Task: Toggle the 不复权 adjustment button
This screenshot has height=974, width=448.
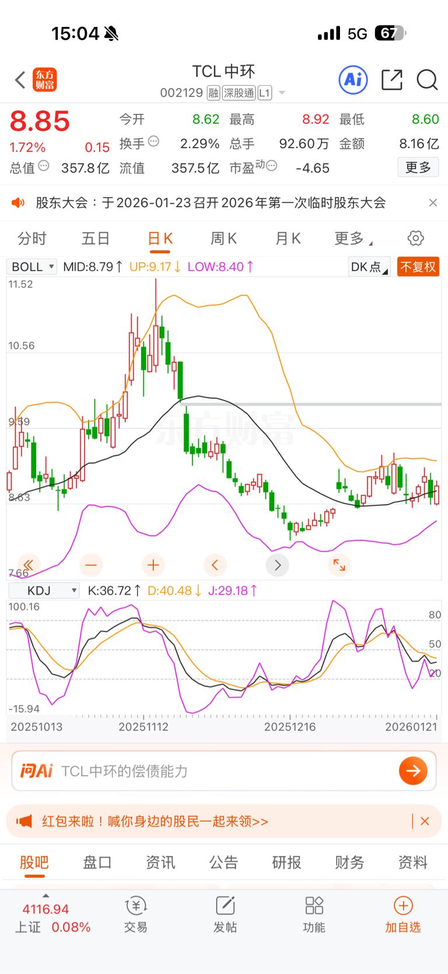Action: pos(418,267)
